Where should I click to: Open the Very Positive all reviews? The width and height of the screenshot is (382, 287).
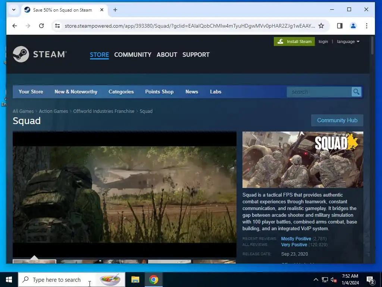[294, 245]
